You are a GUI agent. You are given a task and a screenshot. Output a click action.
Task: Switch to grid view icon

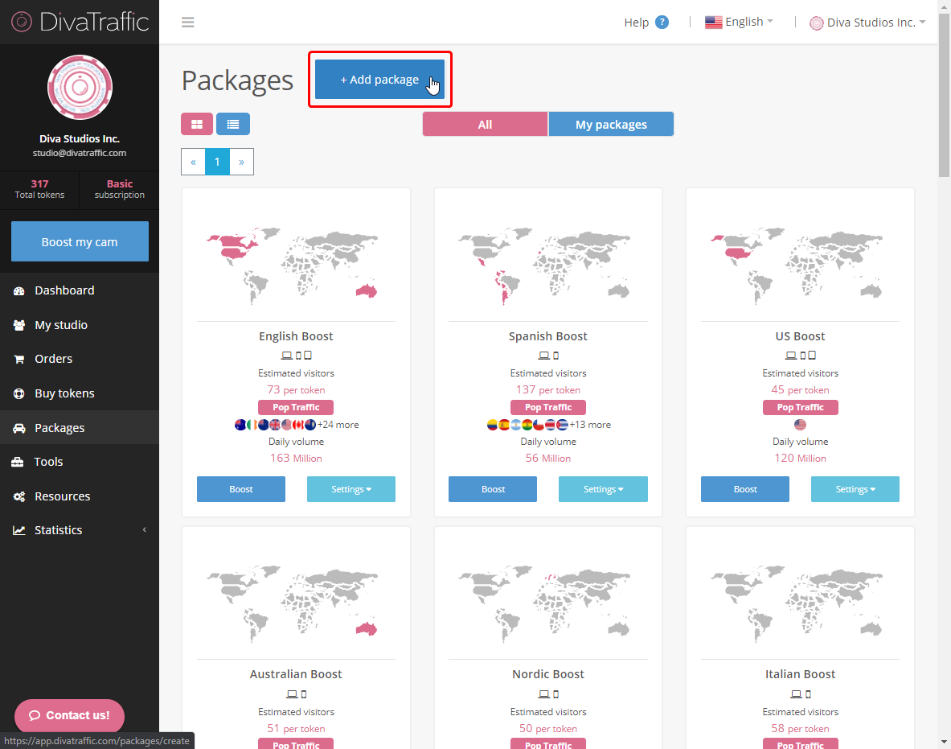click(196, 124)
